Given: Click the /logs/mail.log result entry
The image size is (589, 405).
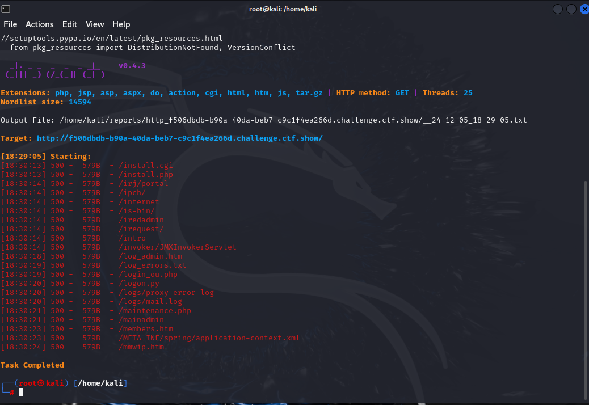Looking at the screenshot, I should pyautogui.click(x=150, y=302).
